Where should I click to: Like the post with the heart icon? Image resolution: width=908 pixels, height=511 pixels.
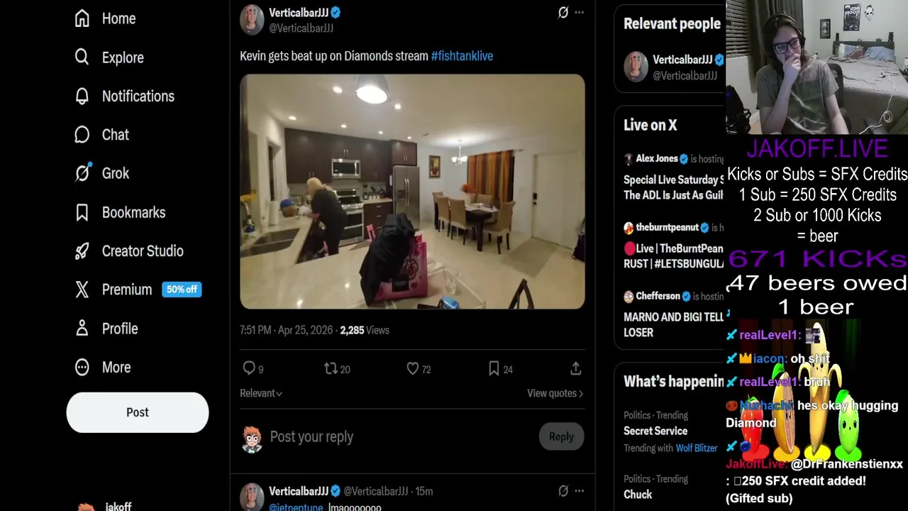click(413, 368)
